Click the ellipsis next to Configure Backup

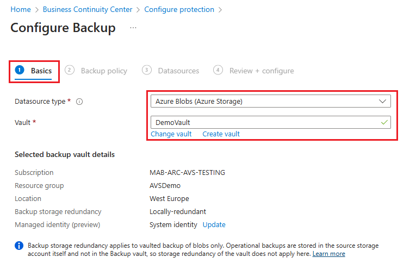pos(133,28)
